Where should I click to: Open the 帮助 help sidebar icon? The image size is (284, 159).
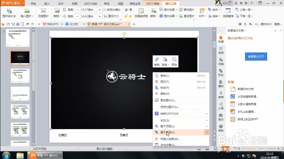(x=221, y=128)
